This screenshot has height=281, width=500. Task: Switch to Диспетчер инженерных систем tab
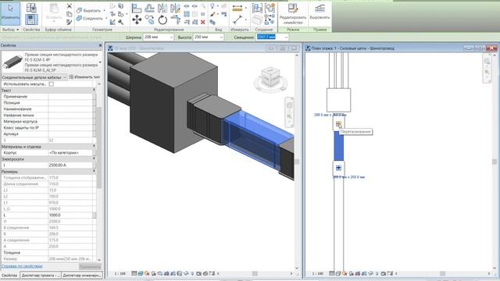click(x=81, y=275)
